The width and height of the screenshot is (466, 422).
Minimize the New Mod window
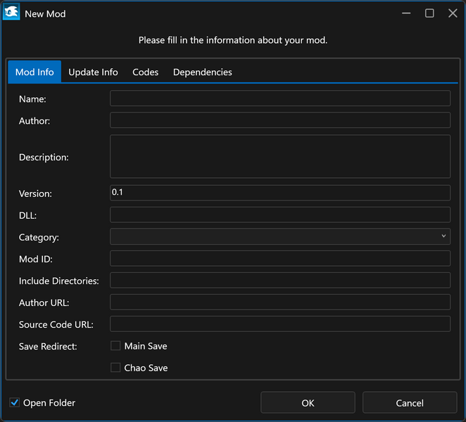click(x=406, y=13)
